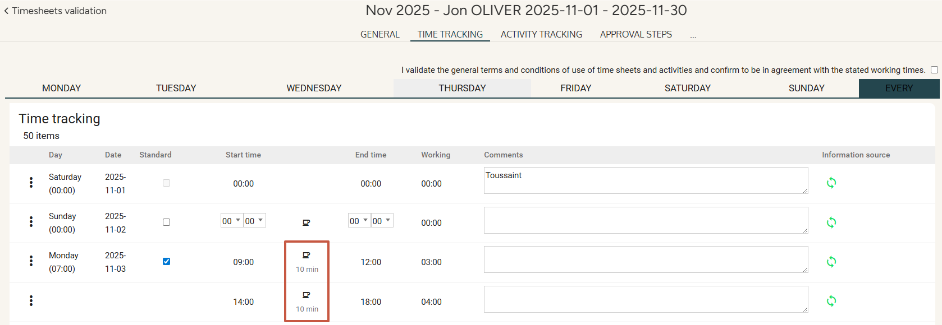Click the three-dot menu for Saturday row
The height and width of the screenshot is (325, 942).
tap(31, 183)
